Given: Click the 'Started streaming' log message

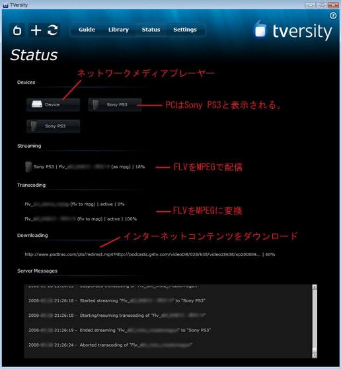Looking at the screenshot, I should click(x=117, y=301).
